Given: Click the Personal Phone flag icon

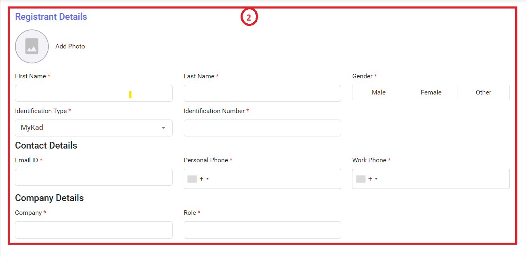Looking at the screenshot, I should 192,179.
